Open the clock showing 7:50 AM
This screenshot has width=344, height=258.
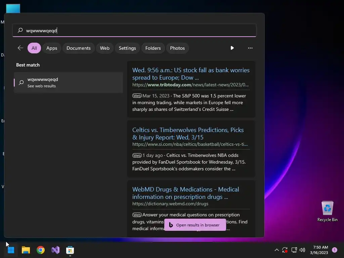click(319, 250)
